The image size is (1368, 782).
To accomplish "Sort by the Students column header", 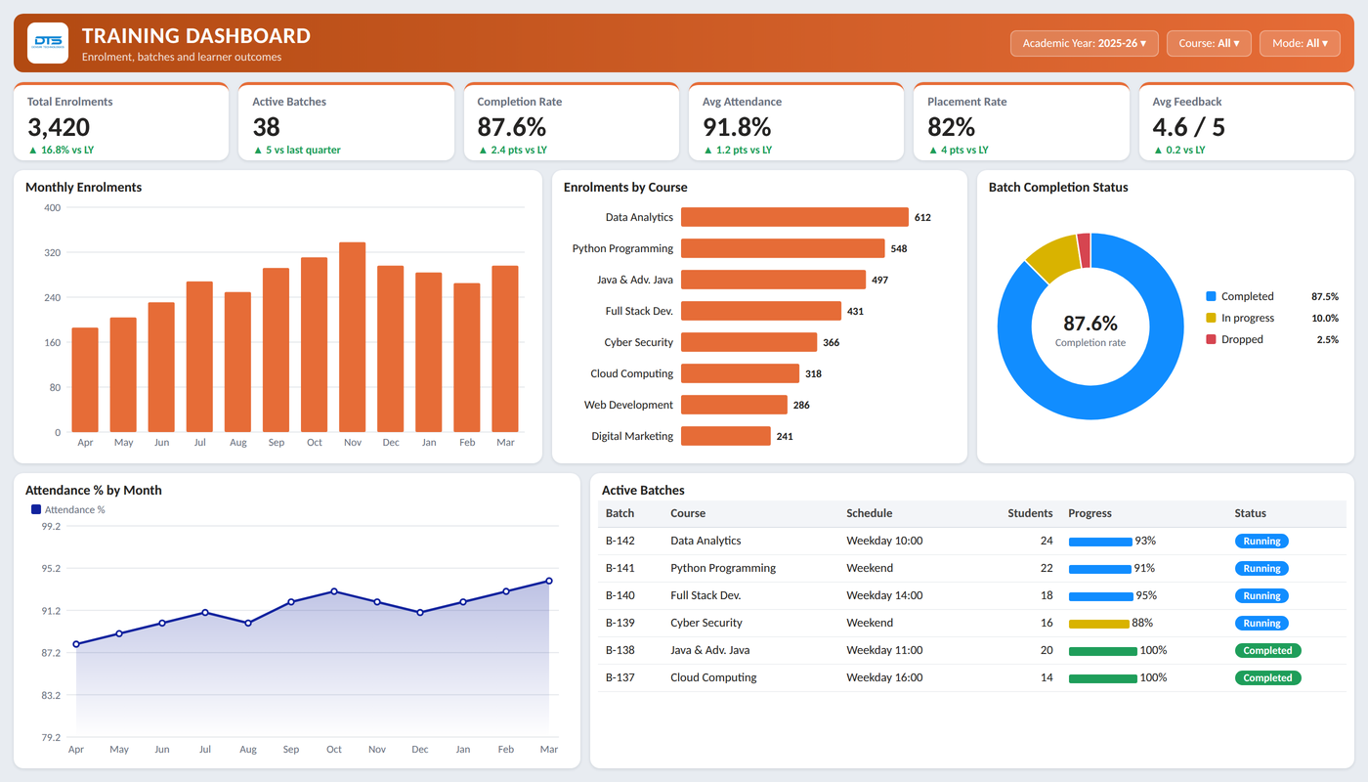I will pyautogui.click(x=1030, y=513).
